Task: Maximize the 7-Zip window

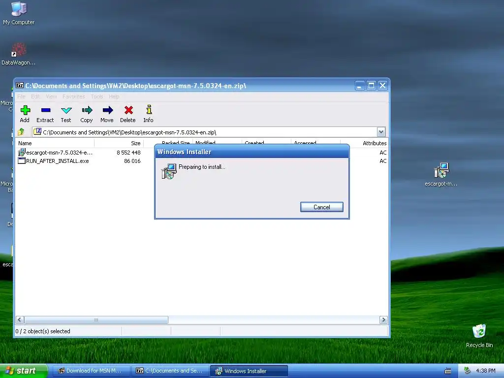Action: [x=371, y=86]
